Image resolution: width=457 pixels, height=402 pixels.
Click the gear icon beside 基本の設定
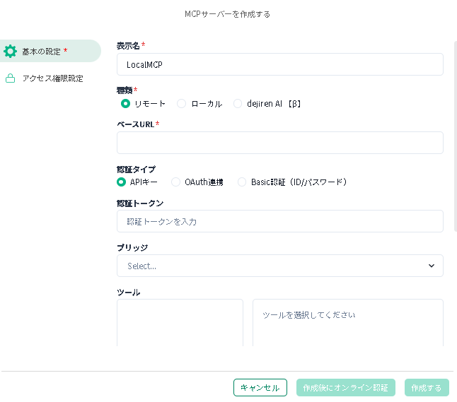point(10,51)
